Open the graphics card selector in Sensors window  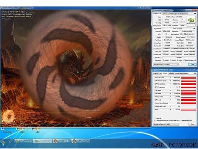(x=166, y=124)
